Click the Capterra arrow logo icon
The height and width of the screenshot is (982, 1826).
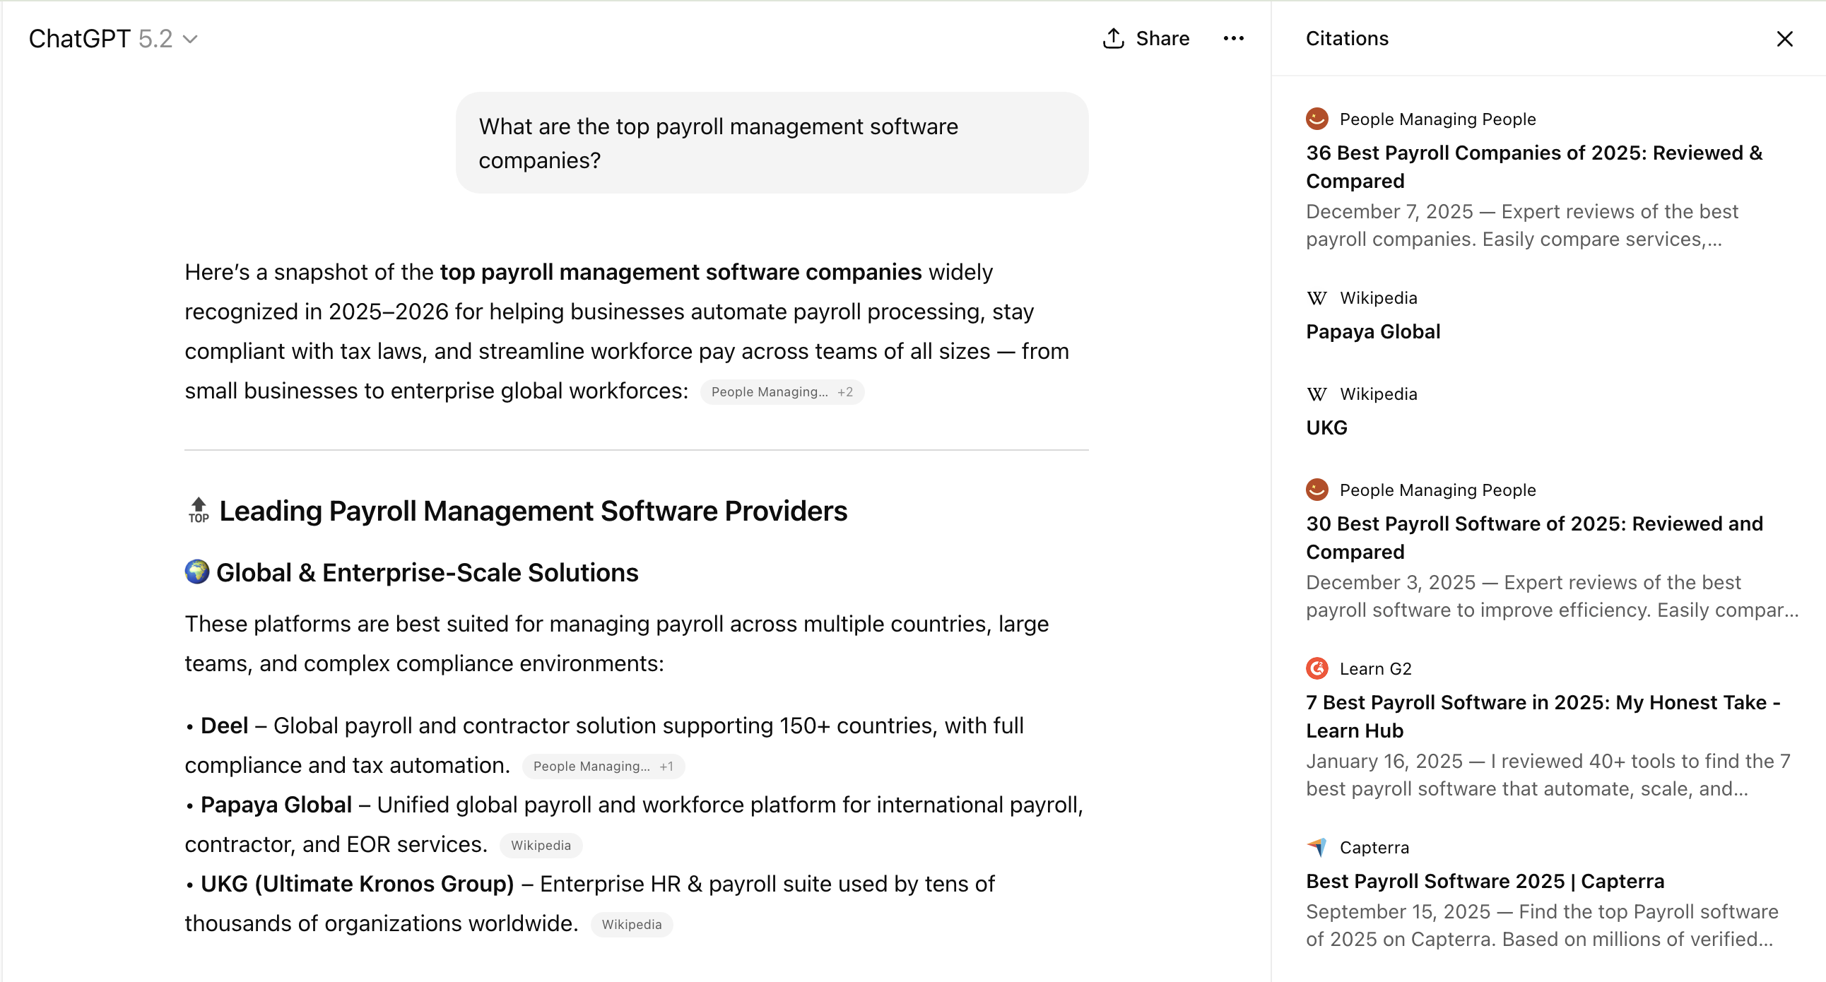point(1317,847)
